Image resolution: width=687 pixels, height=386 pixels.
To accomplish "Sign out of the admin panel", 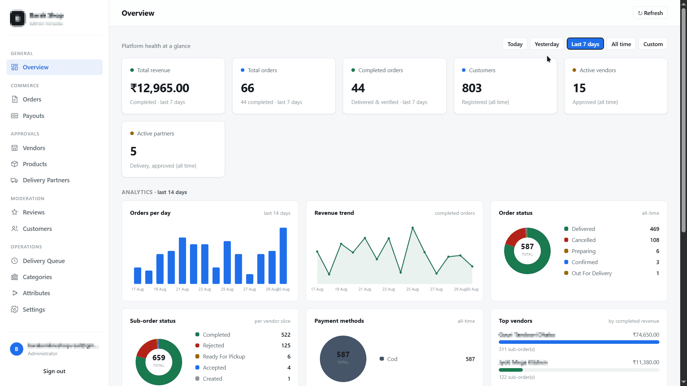I will pyautogui.click(x=54, y=371).
